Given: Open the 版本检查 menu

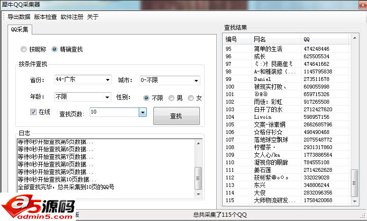Looking at the screenshot, I should click(45, 17).
